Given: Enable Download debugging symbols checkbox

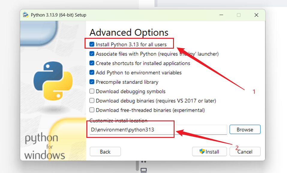Looking at the screenshot, I should (x=92, y=91).
